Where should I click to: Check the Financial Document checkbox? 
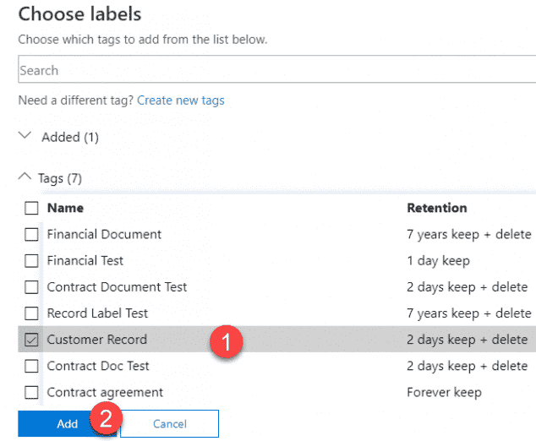[x=31, y=234]
